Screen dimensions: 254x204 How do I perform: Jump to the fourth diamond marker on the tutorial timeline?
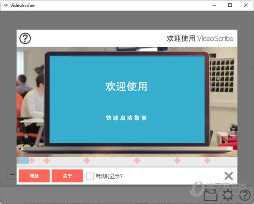click(87, 160)
